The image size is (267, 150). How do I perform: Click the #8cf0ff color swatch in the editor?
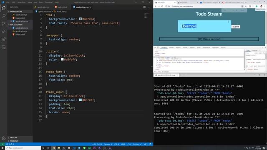click(81, 100)
